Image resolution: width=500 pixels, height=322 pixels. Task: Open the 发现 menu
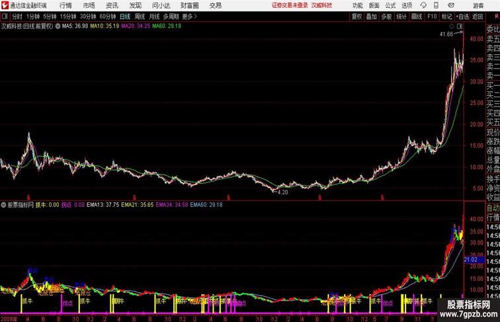(135, 5)
